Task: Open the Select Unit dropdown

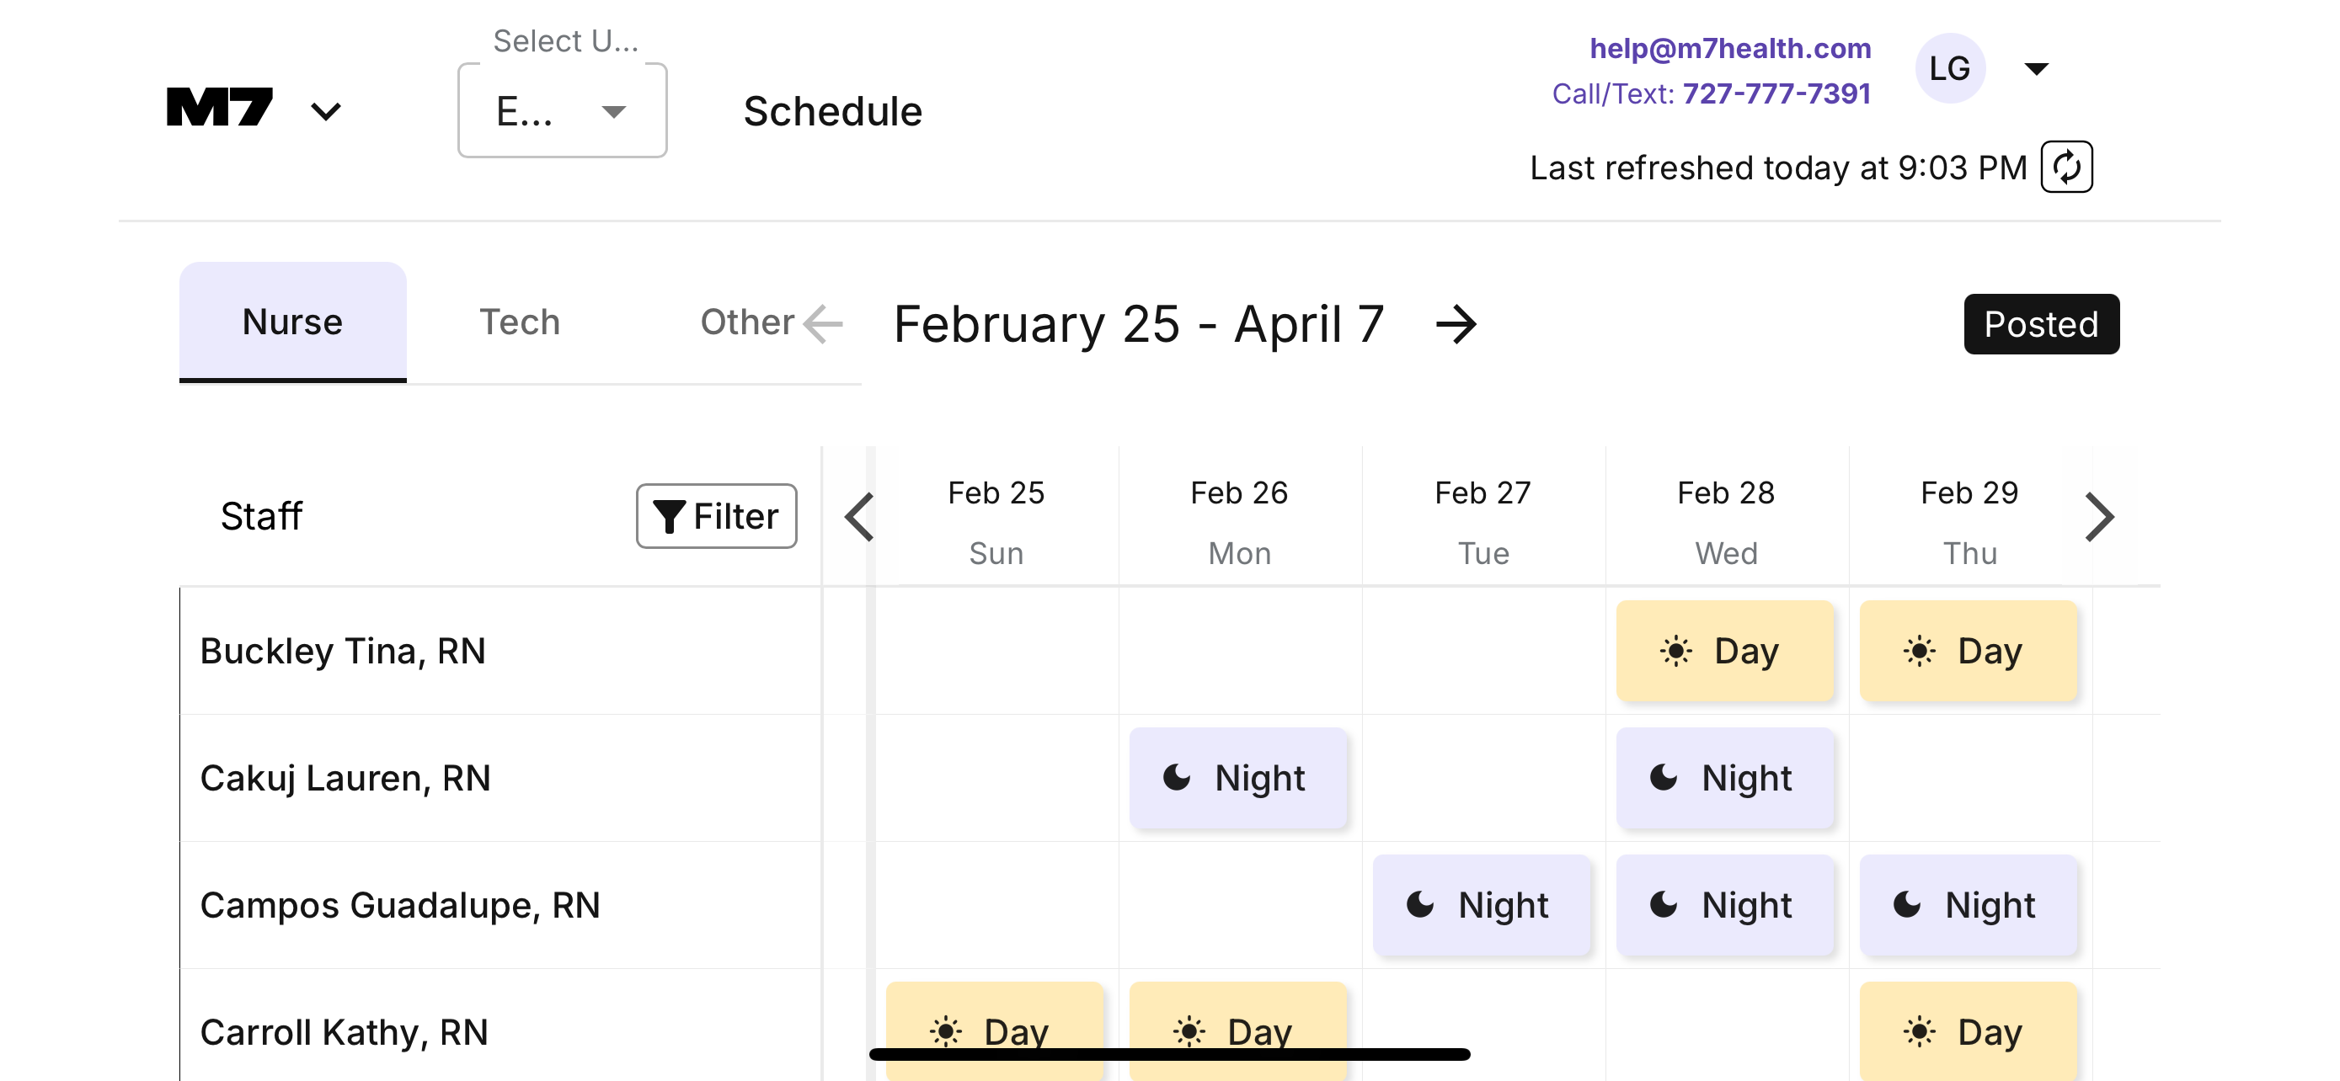Action: [x=561, y=111]
